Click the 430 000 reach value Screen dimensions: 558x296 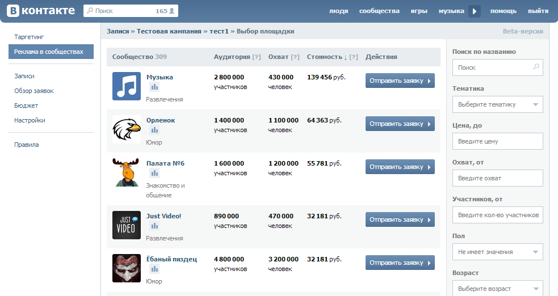click(281, 77)
